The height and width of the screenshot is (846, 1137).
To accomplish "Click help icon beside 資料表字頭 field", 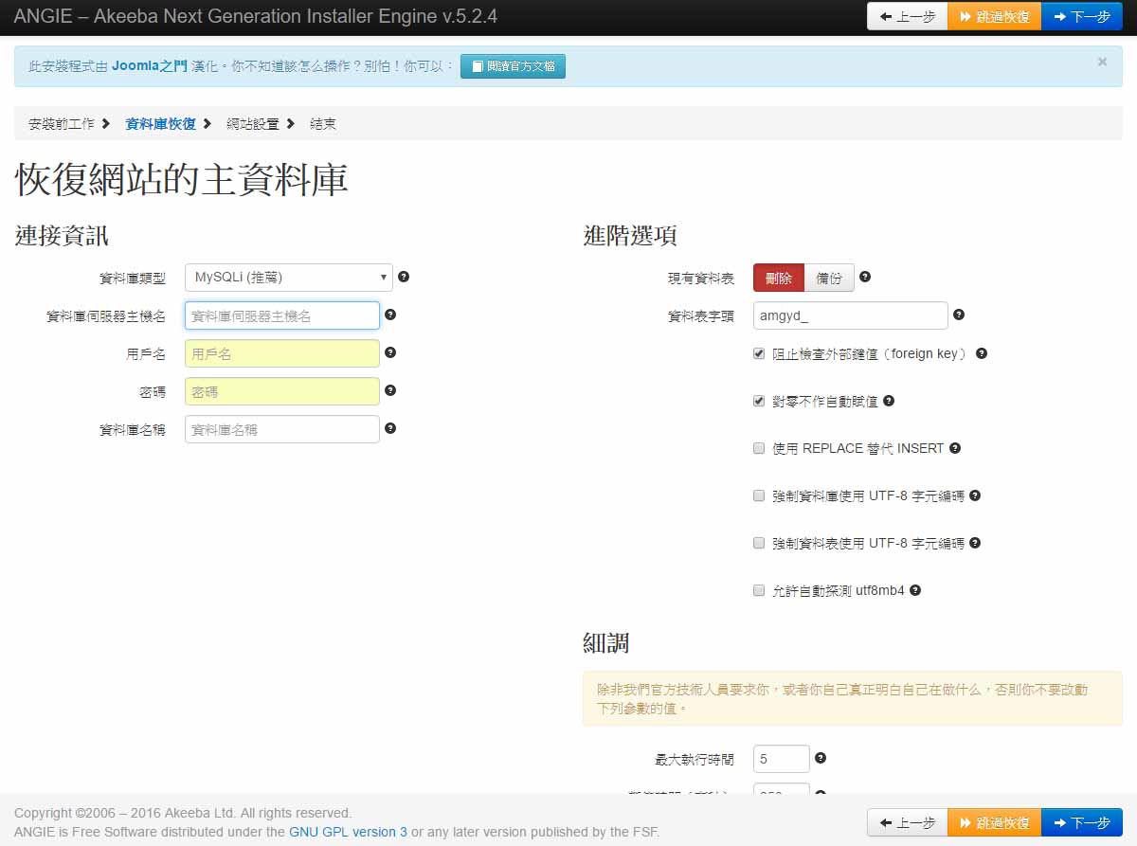I will (958, 315).
